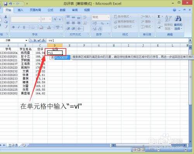This screenshot has width=194, height=154.
Task: Click in the formula bar input
Action: click(117, 40)
